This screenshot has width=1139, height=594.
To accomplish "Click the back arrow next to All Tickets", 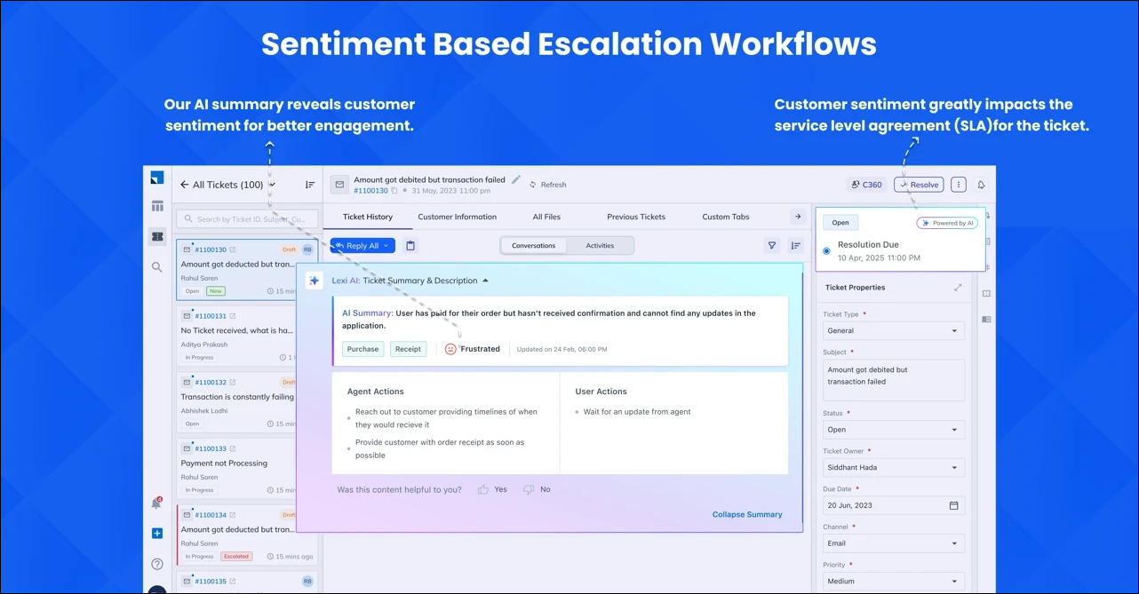I will click(184, 184).
